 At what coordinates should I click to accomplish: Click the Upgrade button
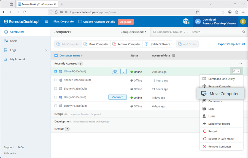126,22
